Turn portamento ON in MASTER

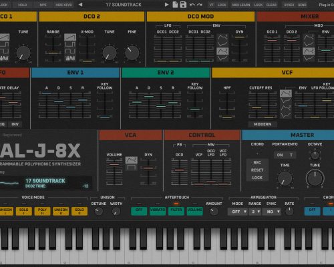[x=280, y=155]
